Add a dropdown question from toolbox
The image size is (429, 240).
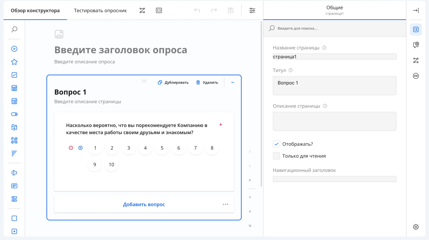point(14,88)
